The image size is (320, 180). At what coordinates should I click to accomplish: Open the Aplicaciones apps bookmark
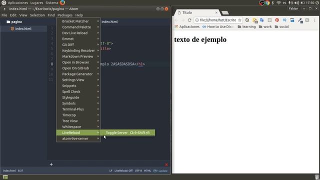pos(187,26)
